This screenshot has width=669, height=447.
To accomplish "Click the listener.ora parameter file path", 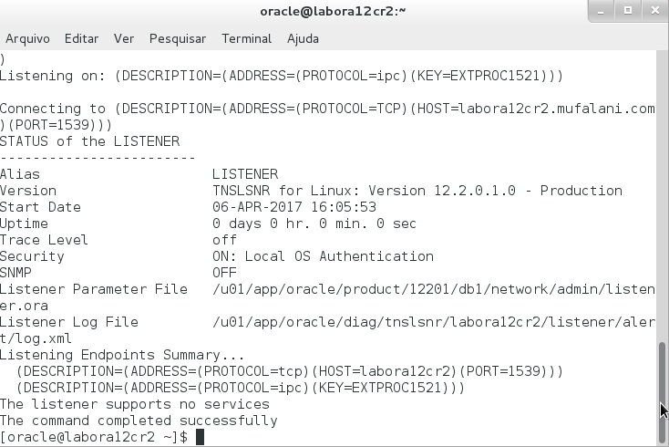I will pos(433,289).
